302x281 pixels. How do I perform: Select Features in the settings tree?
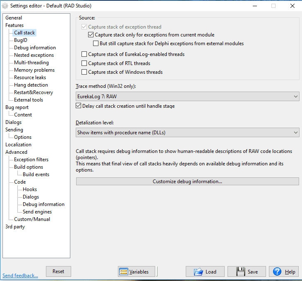14,25
